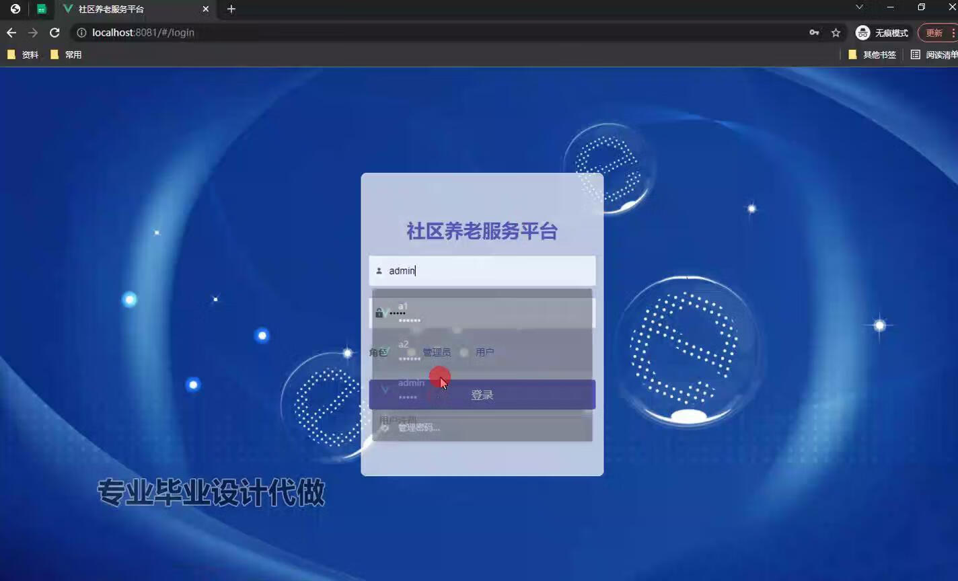Select the 社区养老服务平台 browser tab

[135, 9]
